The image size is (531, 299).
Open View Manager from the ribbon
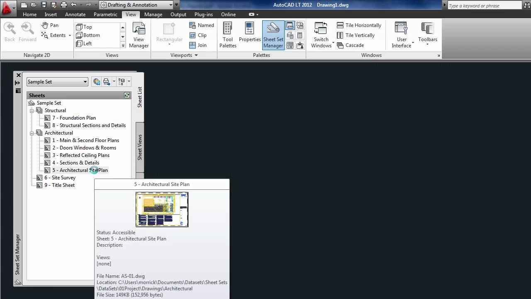click(x=139, y=35)
